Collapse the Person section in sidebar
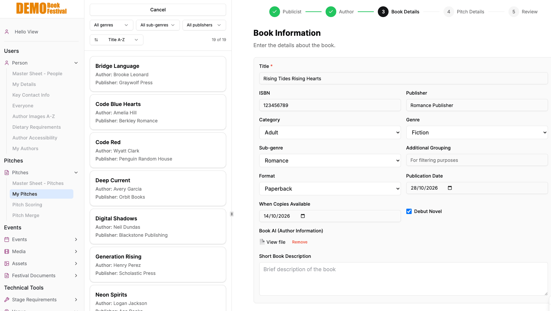 point(76,63)
